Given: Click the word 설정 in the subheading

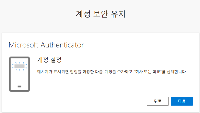Looking at the screenshot, I should [x=57, y=60].
